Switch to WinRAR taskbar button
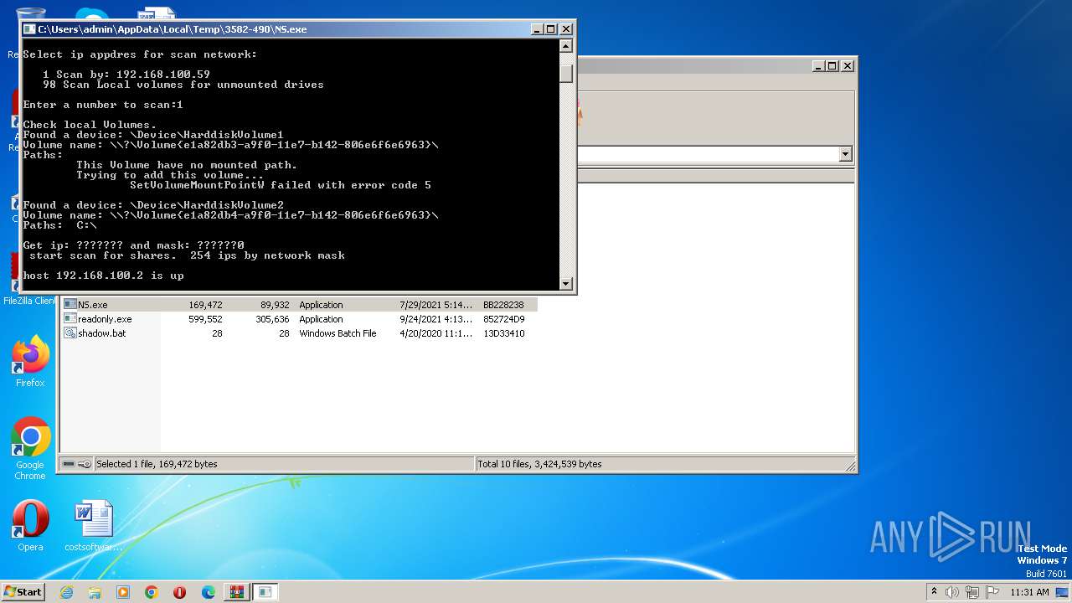Screen dimensions: 1072x603 (x=237, y=592)
